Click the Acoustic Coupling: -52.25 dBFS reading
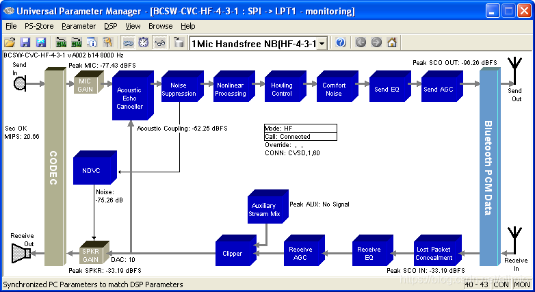The height and width of the screenshot is (292, 535). click(x=182, y=129)
